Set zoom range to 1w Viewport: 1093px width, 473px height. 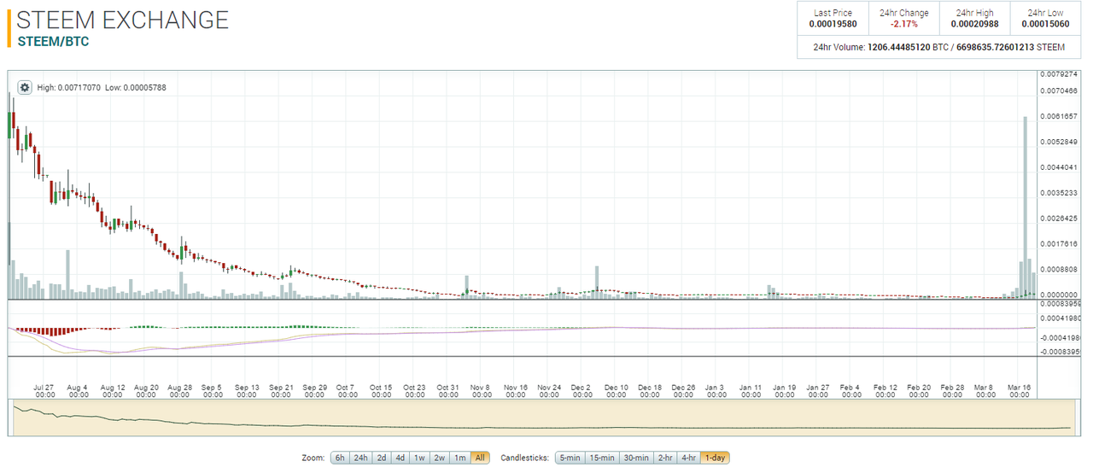pyautogui.click(x=420, y=458)
